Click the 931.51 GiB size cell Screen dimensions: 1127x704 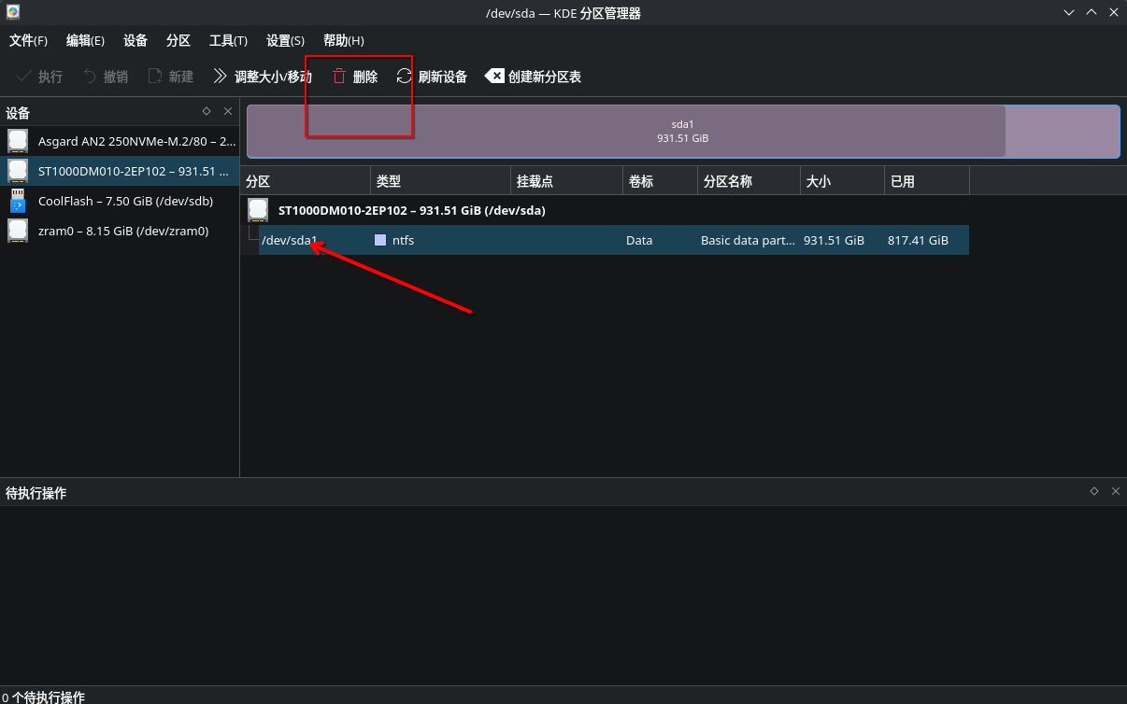tap(834, 240)
